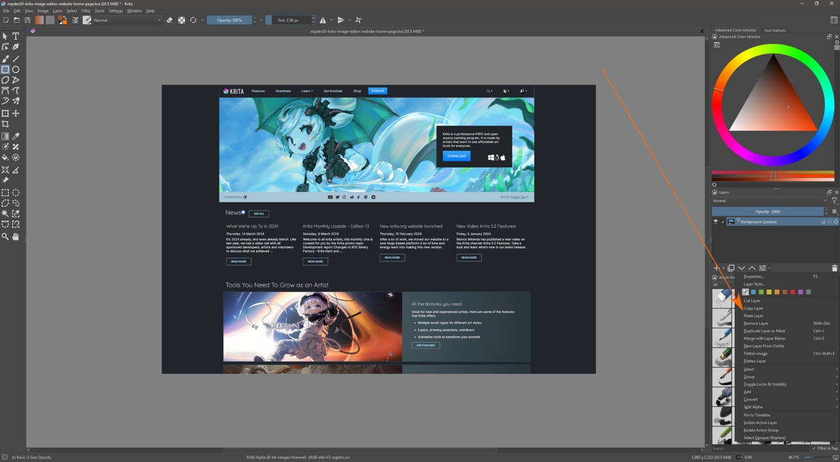Select the Transform tool

[x=5, y=113]
